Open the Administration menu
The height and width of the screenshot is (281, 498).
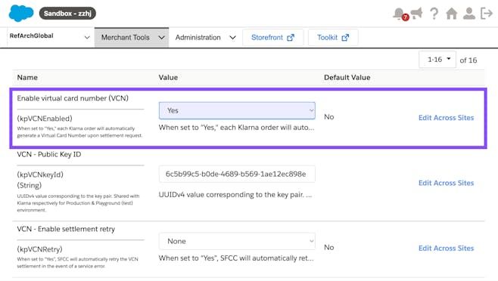click(x=206, y=38)
